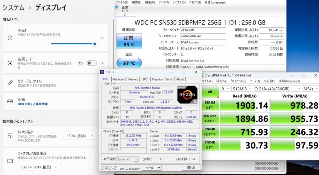Switch to CPU-Z Memory tab
This screenshot has height=175, width=319.
[133, 79]
